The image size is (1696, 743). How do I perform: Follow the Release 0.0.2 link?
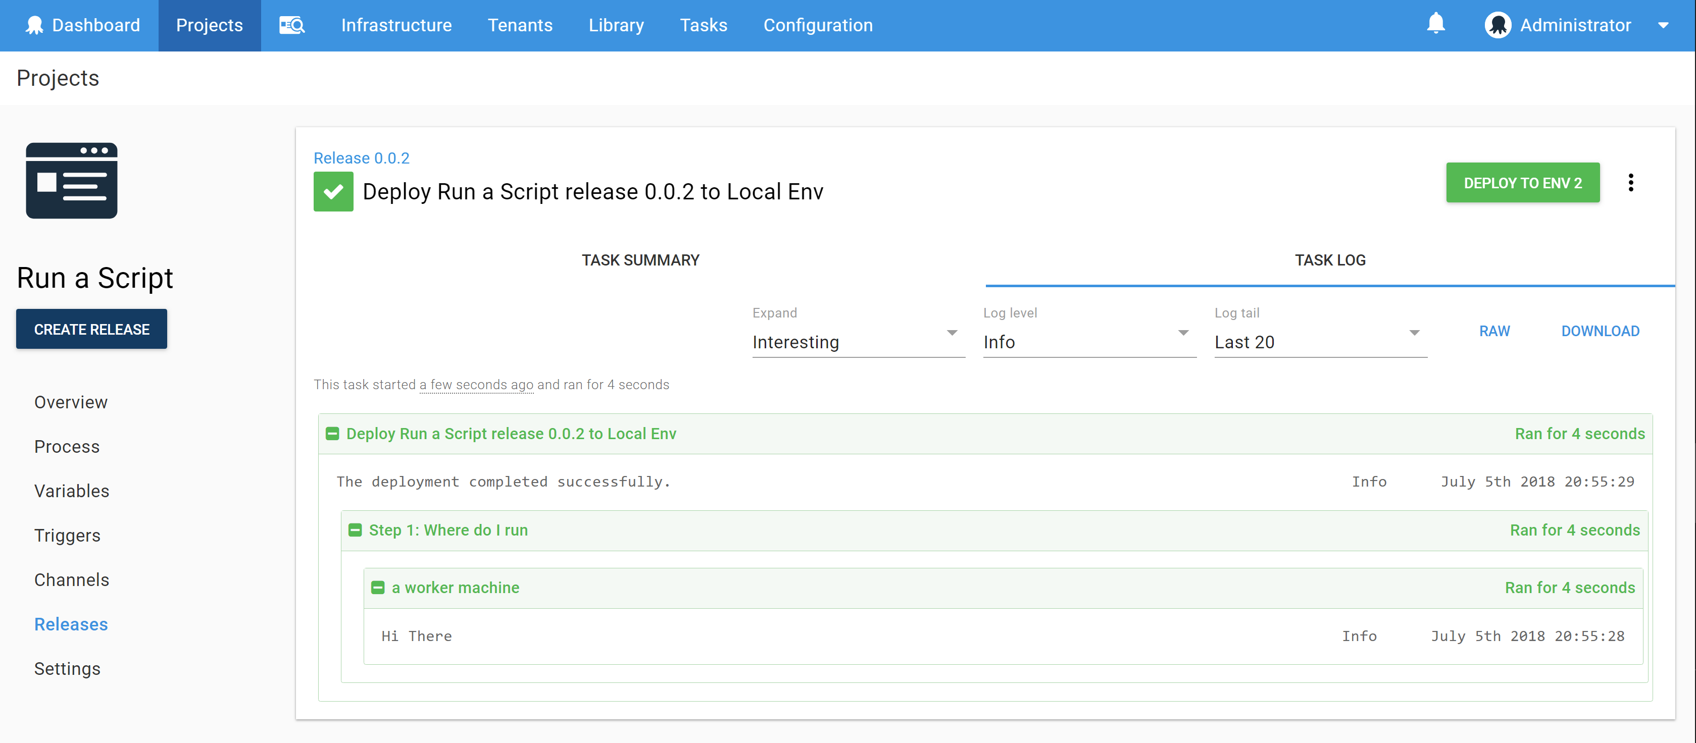[361, 158]
